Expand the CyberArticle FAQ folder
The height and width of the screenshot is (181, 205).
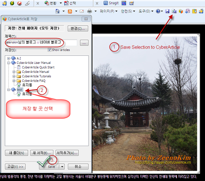14,80
